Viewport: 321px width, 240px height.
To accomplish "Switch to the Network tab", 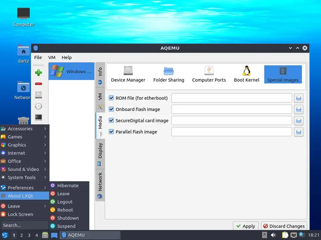I will coord(100,185).
